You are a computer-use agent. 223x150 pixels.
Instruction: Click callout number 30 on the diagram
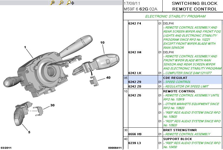(53, 105)
